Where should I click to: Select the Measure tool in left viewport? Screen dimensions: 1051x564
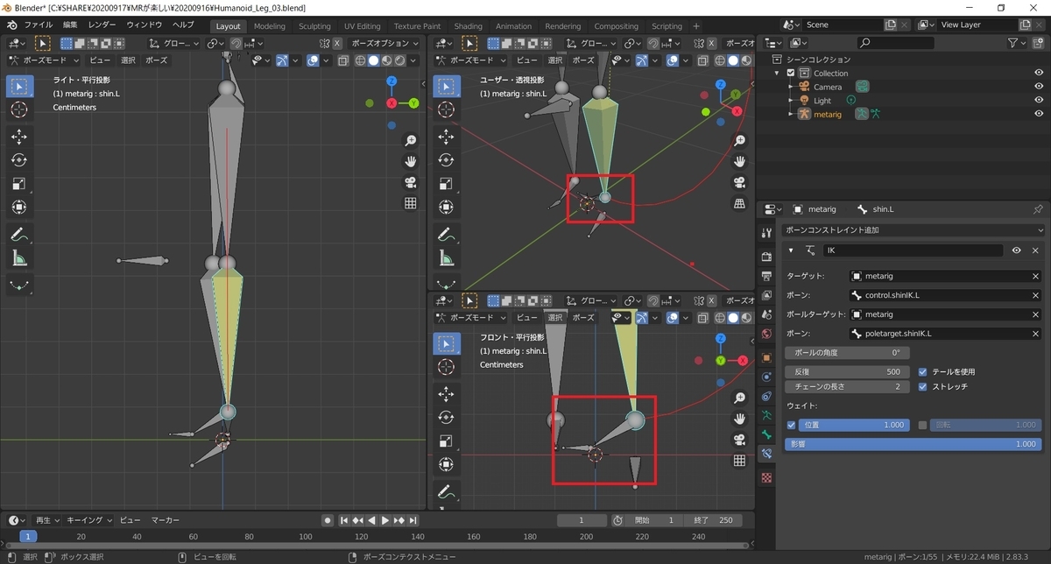pyautogui.click(x=19, y=257)
